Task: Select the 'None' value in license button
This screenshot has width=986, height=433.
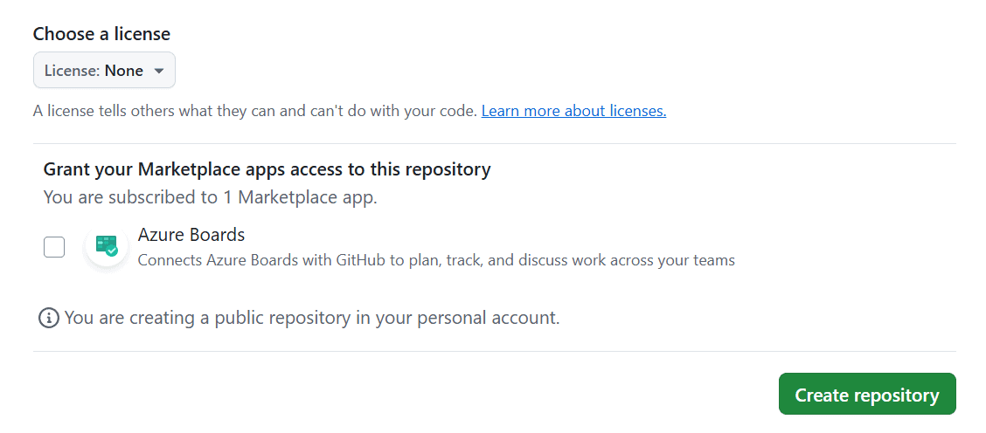Action: tap(124, 71)
